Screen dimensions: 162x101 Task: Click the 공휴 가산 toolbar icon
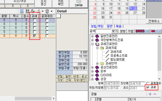pyautogui.click(x=27, y=11)
